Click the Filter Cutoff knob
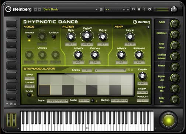Screen dimensions: 186x134 (x=87, y=36)
